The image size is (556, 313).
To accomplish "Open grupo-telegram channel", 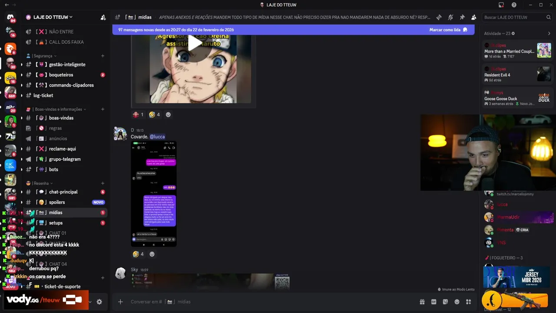I will click(x=65, y=159).
